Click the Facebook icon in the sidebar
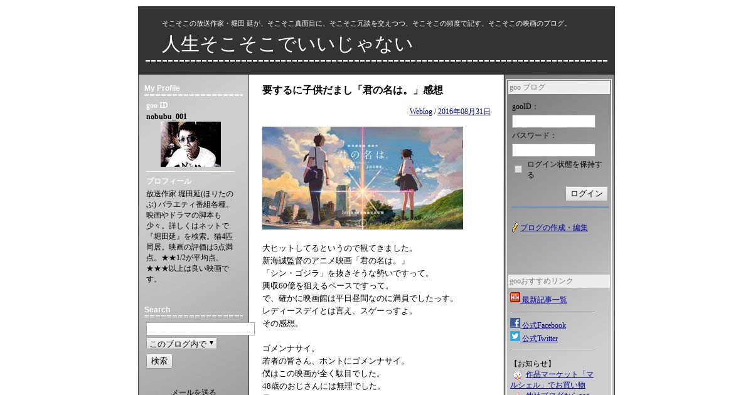 point(515,324)
